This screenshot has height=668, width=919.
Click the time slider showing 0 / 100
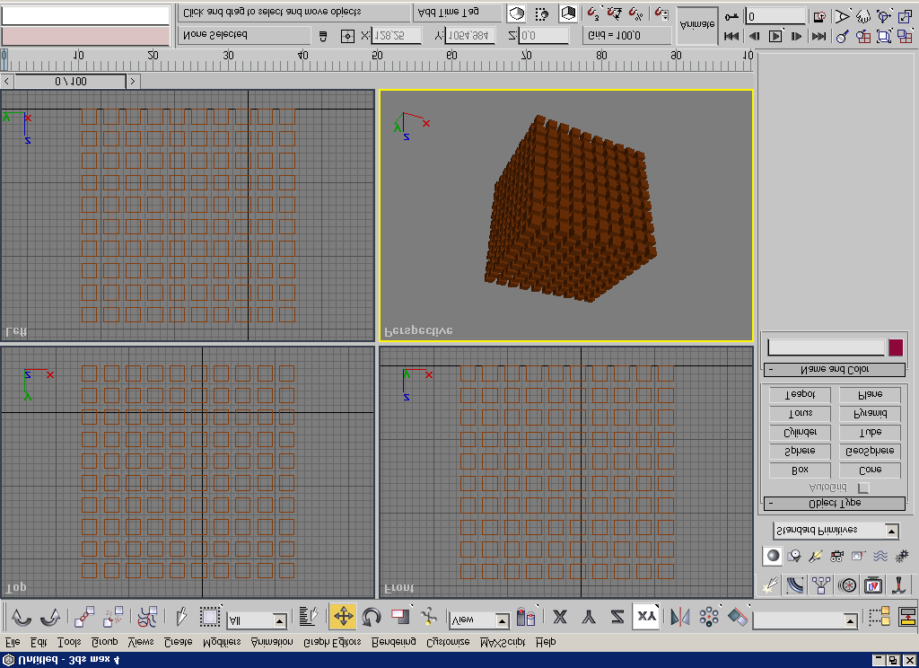pos(70,81)
